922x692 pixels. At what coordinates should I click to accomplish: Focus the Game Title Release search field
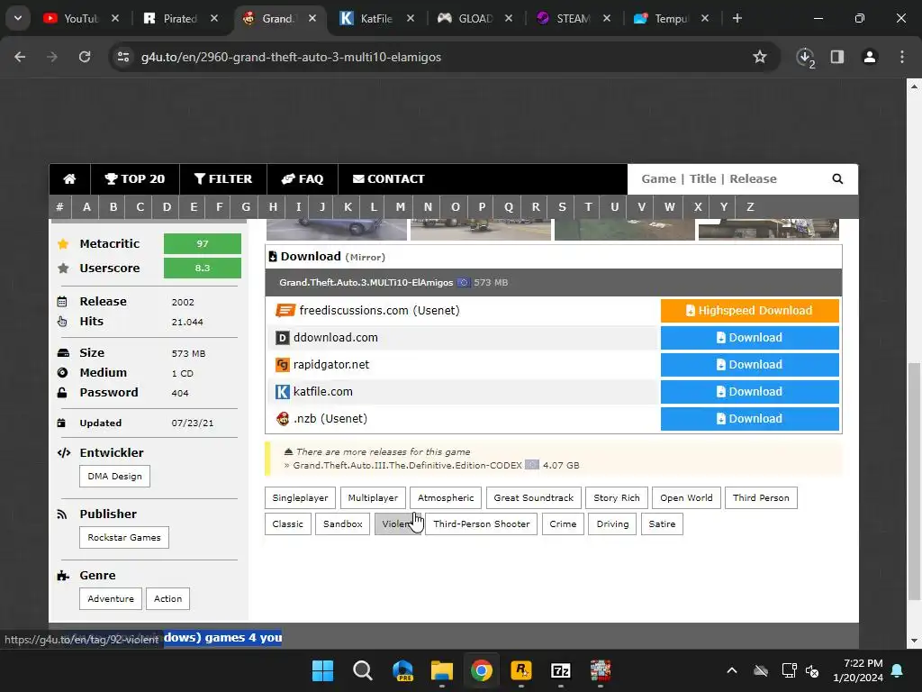tap(729, 179)
